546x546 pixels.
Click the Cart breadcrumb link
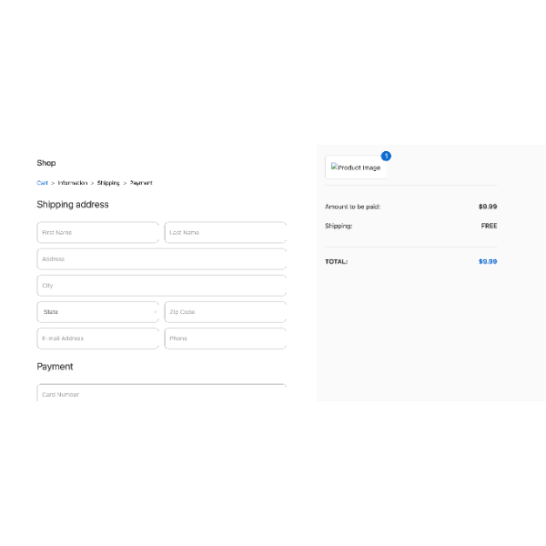click(42, 183)
